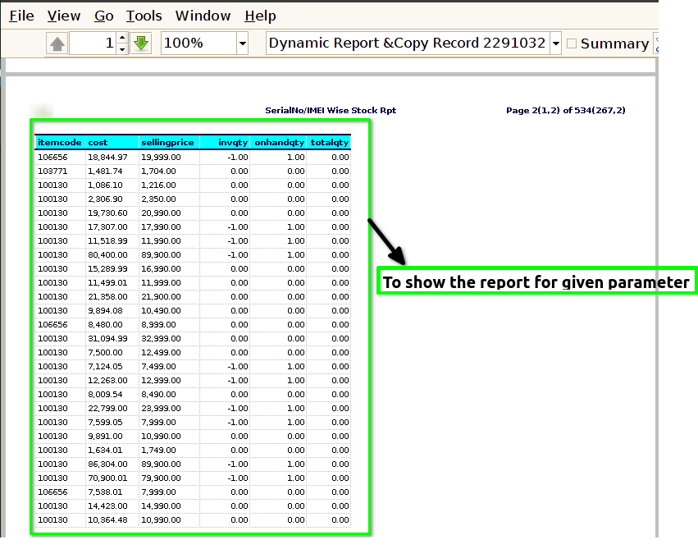Click the onhandqty column header
698x549 pixels.
tap(279, 143)
